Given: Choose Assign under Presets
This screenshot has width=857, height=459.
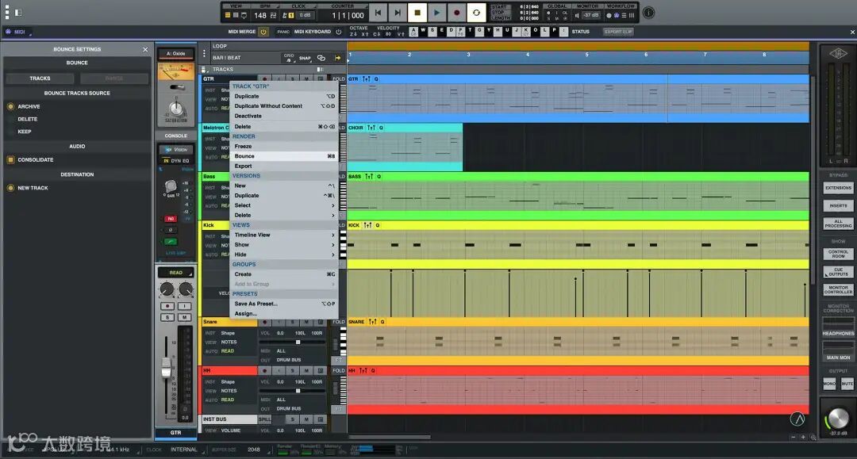Looking at the screenshot, I should 283,313.
